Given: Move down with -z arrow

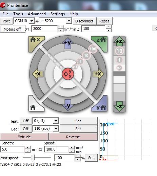Looking at the screenshot, I should tap(119, 106).
